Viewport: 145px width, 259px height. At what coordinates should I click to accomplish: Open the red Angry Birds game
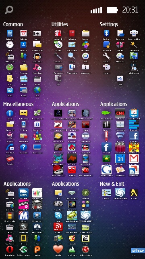pyautogui.click(x=72, y=147)
